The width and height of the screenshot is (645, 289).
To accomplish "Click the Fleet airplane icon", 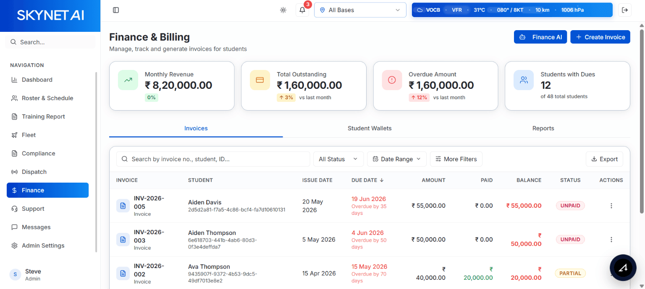I will pyautogui.click(x=14, y=135).
